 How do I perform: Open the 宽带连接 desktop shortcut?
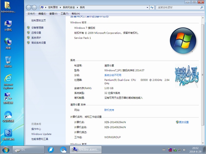click(x=8, y=98)
